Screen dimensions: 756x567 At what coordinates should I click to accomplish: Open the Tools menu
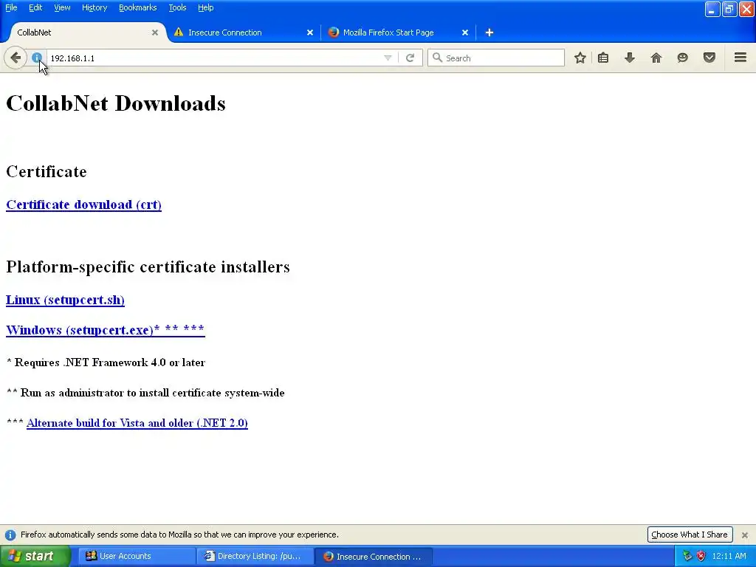[x=177, y=7]
